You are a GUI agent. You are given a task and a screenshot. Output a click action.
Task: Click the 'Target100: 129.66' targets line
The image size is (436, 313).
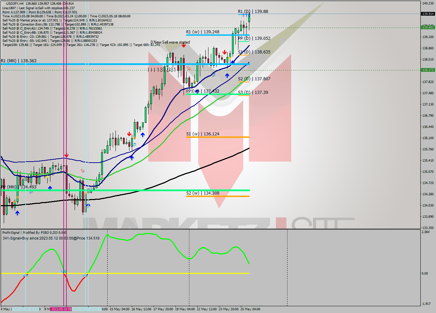(x=81, y=45)
